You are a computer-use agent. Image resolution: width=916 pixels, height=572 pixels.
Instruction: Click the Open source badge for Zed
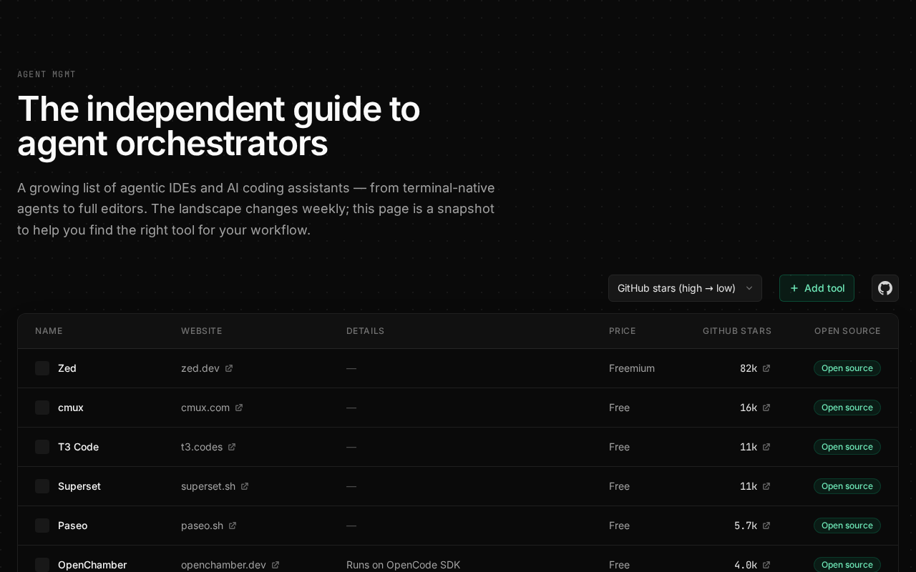pos(847,368)
